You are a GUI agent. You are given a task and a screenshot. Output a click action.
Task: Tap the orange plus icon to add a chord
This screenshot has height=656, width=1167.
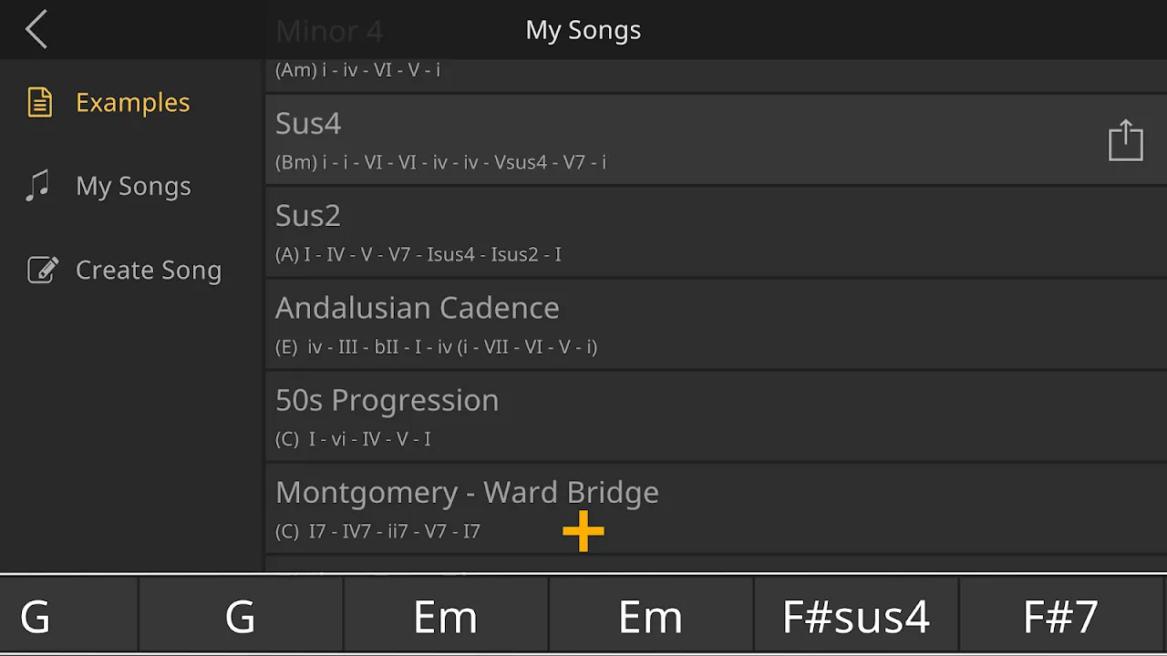point(583,529)
